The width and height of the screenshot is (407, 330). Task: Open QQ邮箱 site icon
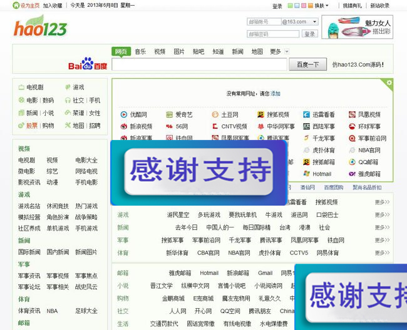352,162
